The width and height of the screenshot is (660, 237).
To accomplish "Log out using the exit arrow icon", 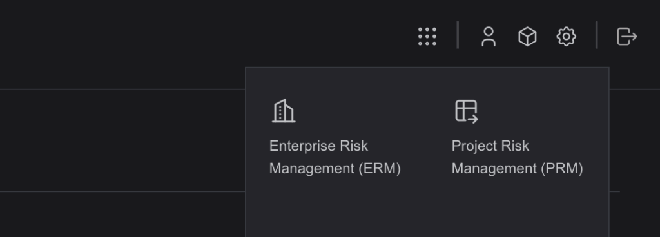I will [626, 37].
